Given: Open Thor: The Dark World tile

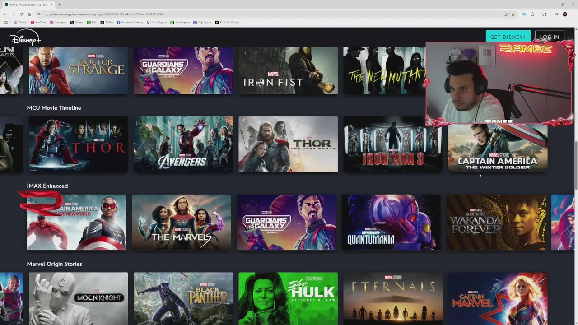Looking at the screenshot, I should (288, 144).
